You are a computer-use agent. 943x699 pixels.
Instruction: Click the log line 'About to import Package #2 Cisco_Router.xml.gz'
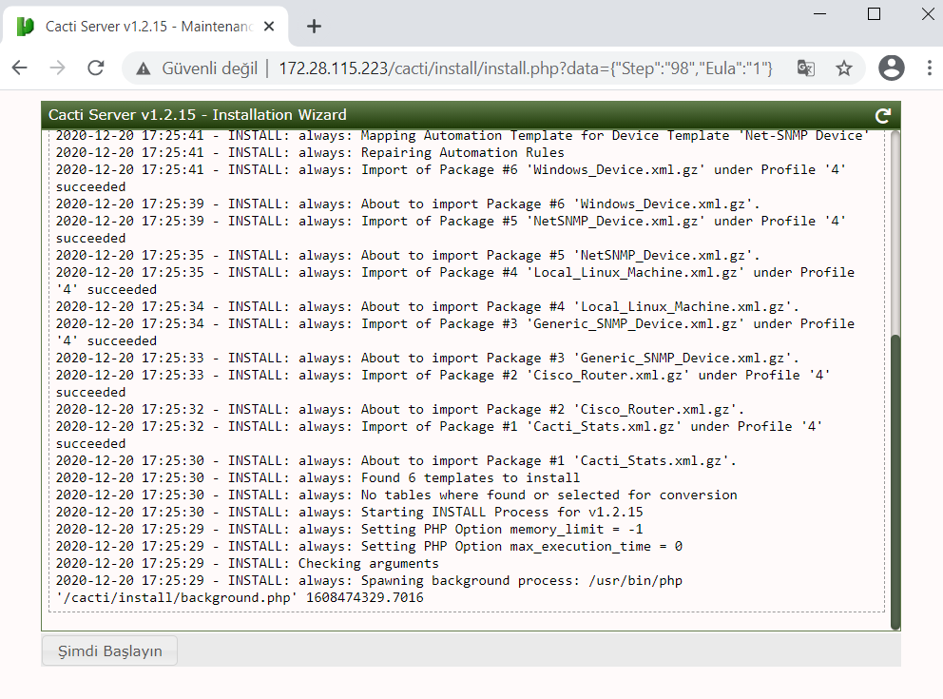[400, 410]
